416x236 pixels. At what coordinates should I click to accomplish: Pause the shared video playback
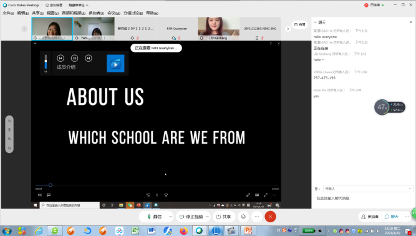pyautogui.click(x=75, y=58)
